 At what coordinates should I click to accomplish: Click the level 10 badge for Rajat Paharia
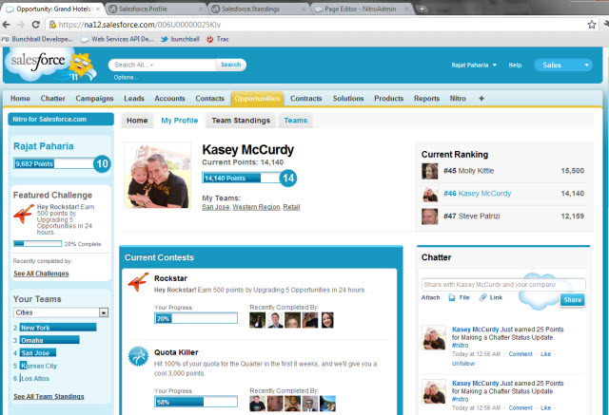(102, 163)
